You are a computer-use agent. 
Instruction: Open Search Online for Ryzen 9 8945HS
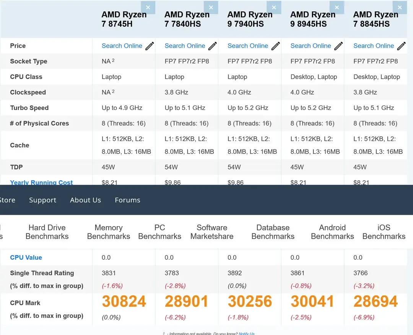coord(311,46)
